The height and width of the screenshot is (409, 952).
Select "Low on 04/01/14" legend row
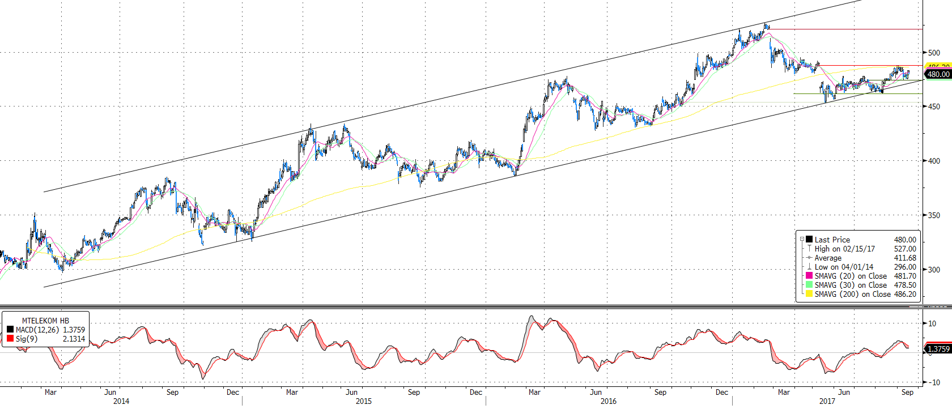844,267
